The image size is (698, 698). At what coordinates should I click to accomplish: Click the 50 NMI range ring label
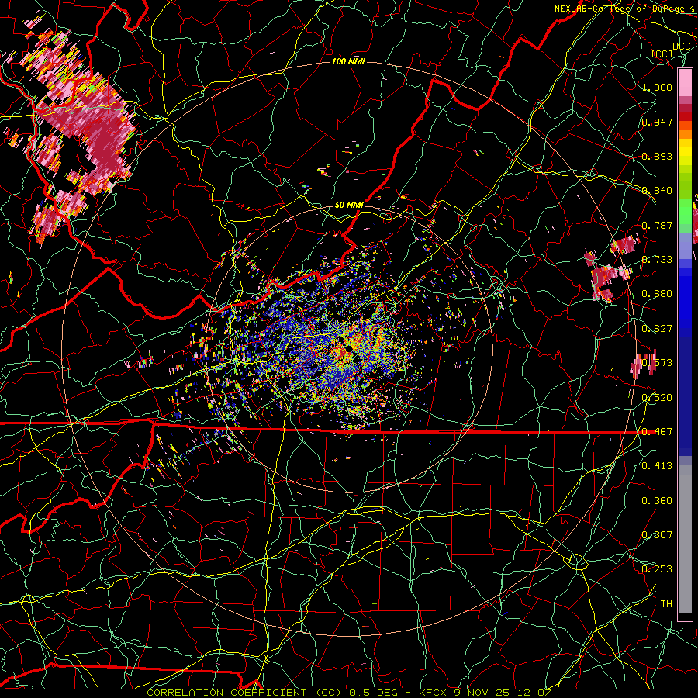click(349, 205)
